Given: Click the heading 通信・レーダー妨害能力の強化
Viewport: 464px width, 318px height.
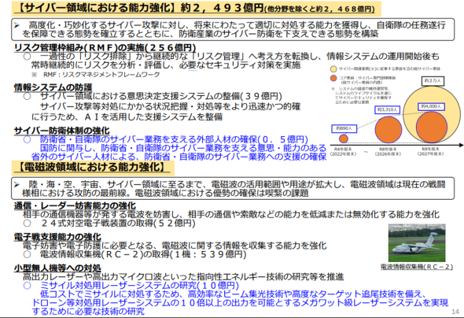Looking at the screenshot, I should tap(75, 205).
